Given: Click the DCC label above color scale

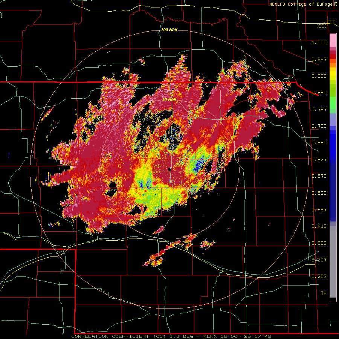Looking at the screenshot, I should 331,23.
